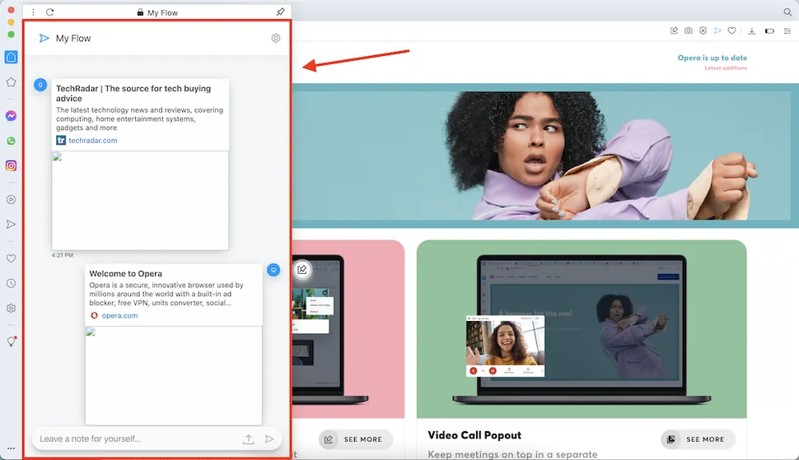The width and height of the screenshot is (799, 460).
Task: Click the blue computer avatar beside Welcome message
Action: coord(273,270)
